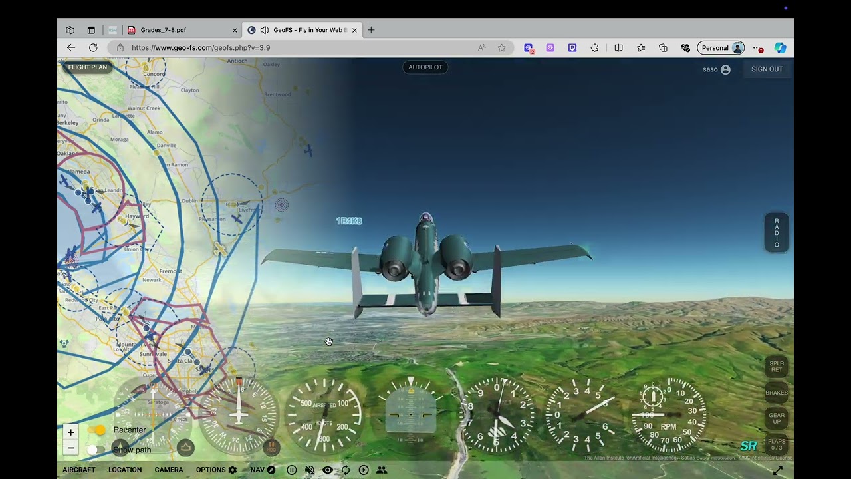Toggle the BRAKES button

pyautogui.click(x=777, y=393)
